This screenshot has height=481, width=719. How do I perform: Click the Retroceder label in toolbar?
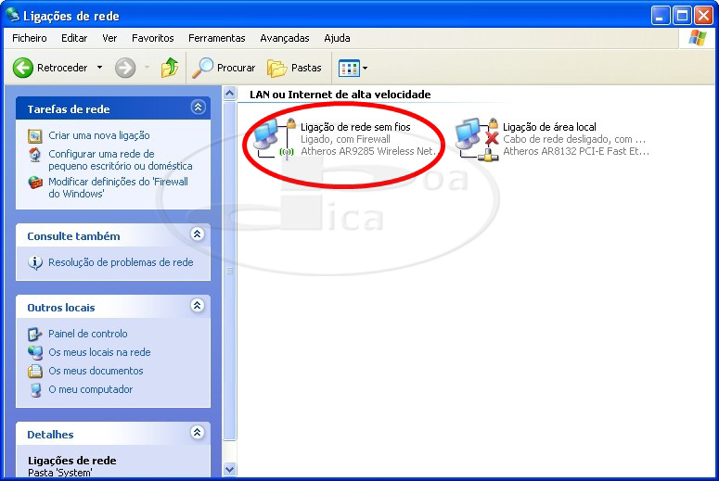62,68
